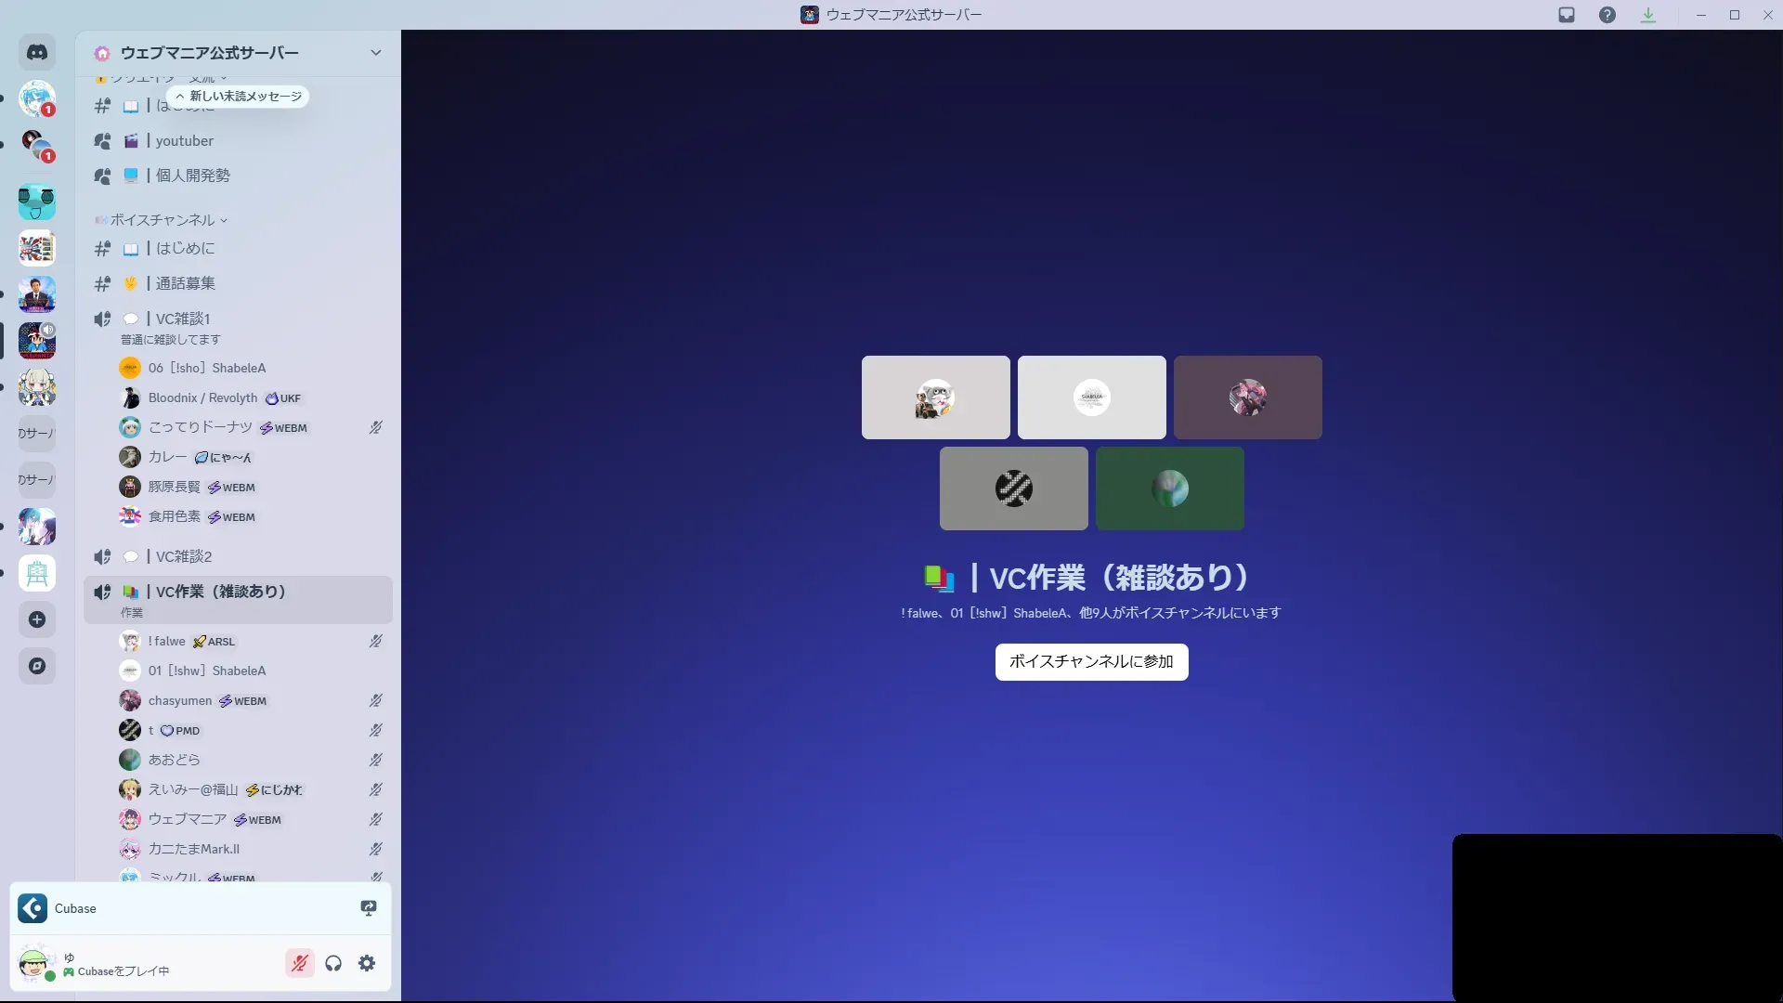Image resolution: width=1783 pixels, height=1003 pixels.
Task: Select the 通話募集 text channel
Action: [185, 283]
